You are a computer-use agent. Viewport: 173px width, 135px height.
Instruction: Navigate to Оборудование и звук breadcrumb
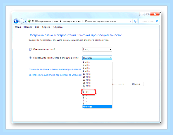point(47,21)
